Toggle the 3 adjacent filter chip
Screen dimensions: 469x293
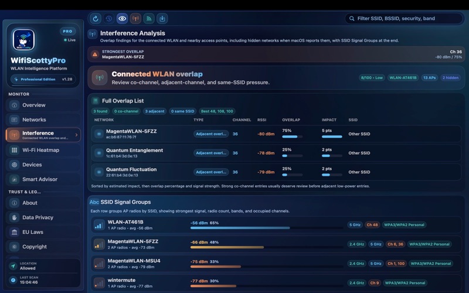pyautogui.click(x=155, y=111)
